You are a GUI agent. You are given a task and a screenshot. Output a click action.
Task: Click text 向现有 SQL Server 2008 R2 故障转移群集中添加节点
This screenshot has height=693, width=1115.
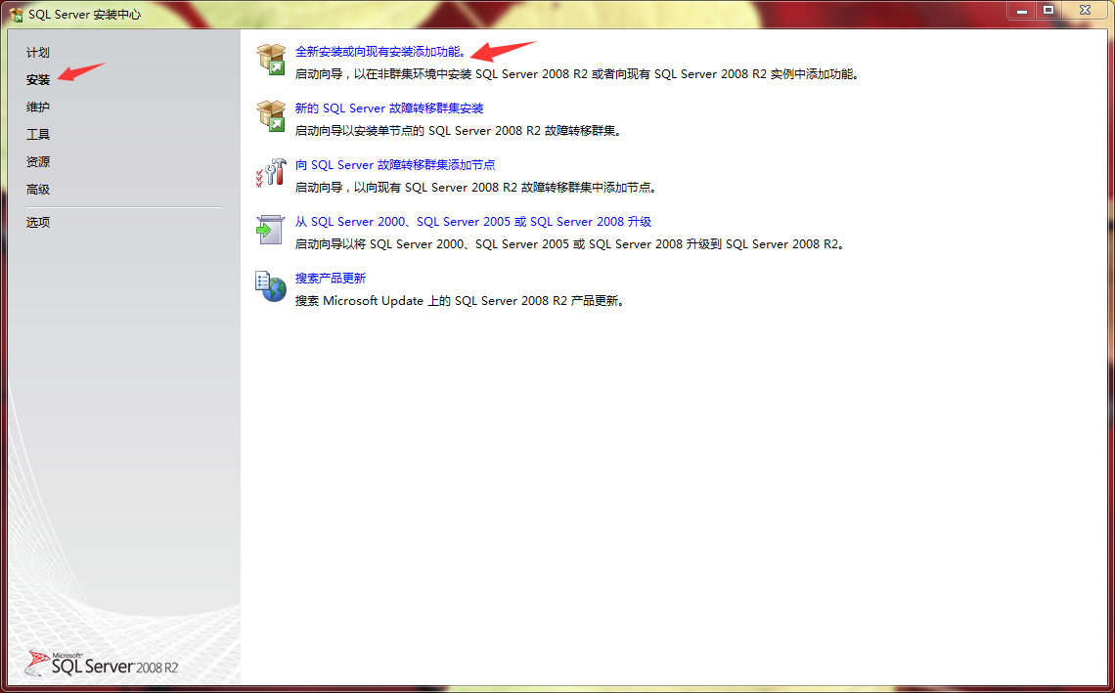(476, 188)
